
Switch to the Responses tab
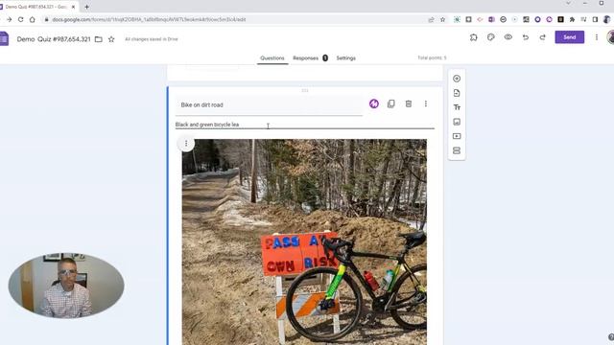click(x=310, y=57)
